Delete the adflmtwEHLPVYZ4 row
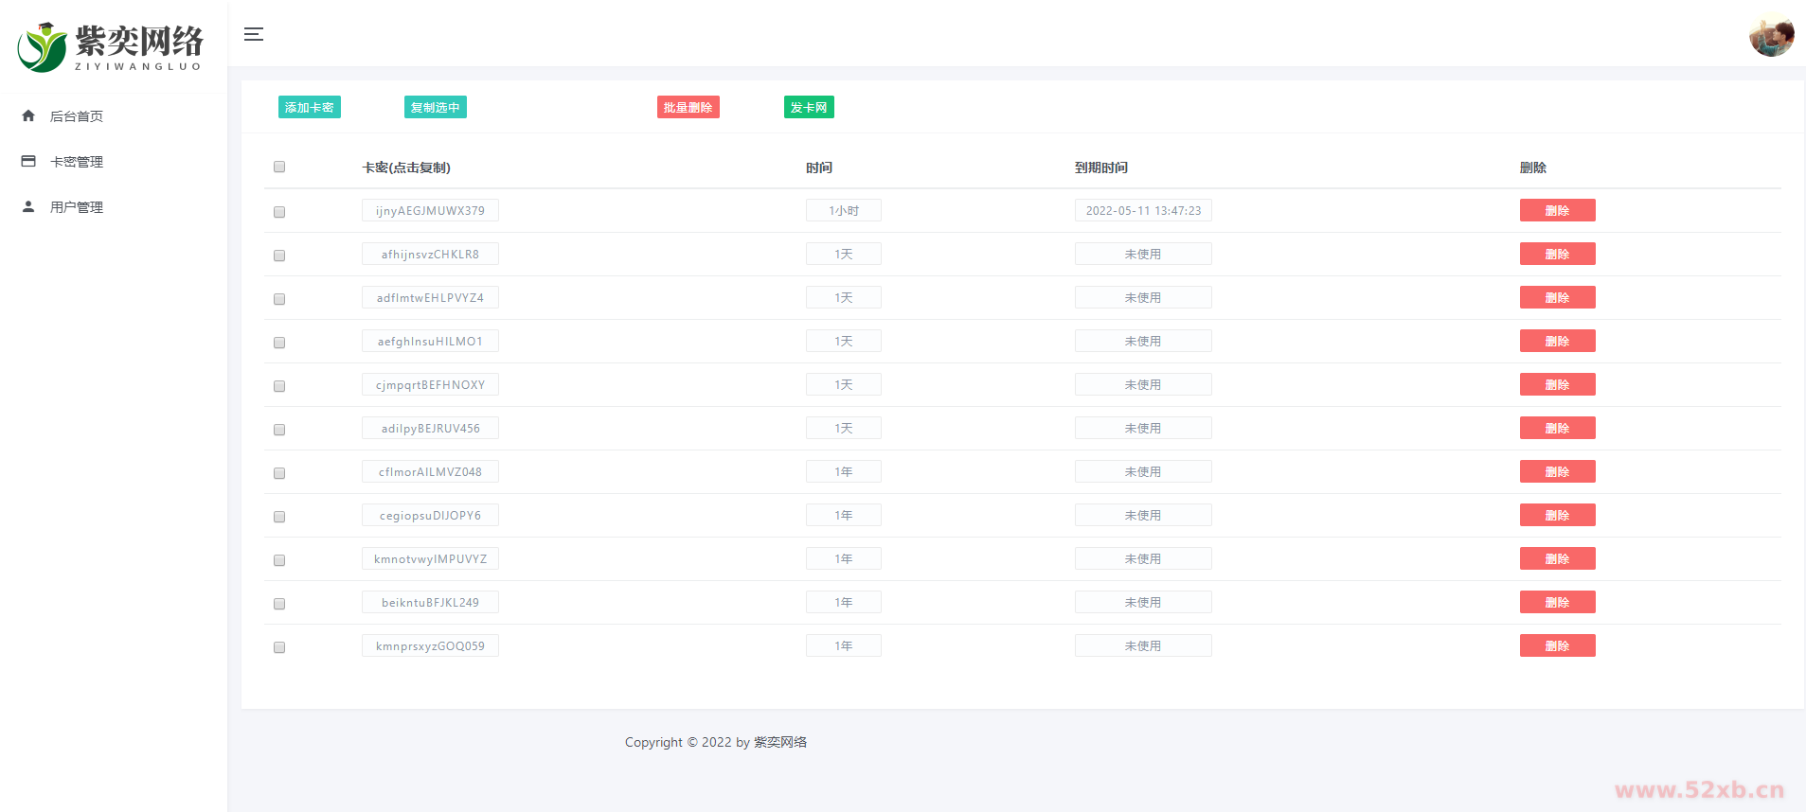The image size is (1806, 812). (1557, 297)
